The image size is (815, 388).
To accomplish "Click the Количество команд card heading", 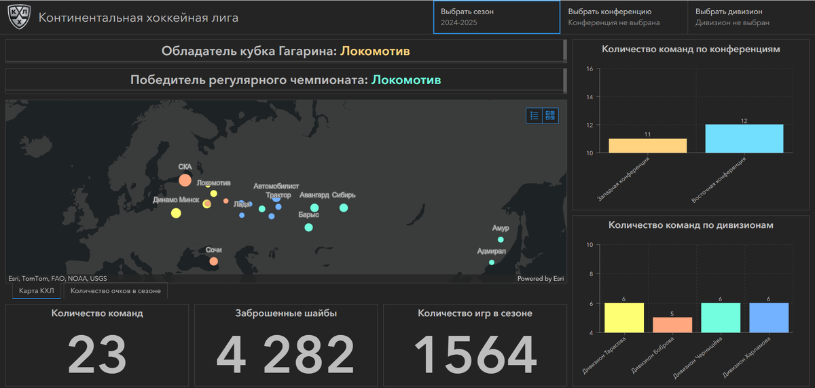I will [97, 313].
